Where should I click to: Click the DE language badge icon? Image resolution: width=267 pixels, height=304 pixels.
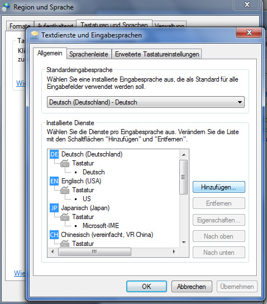pos(54,154)
